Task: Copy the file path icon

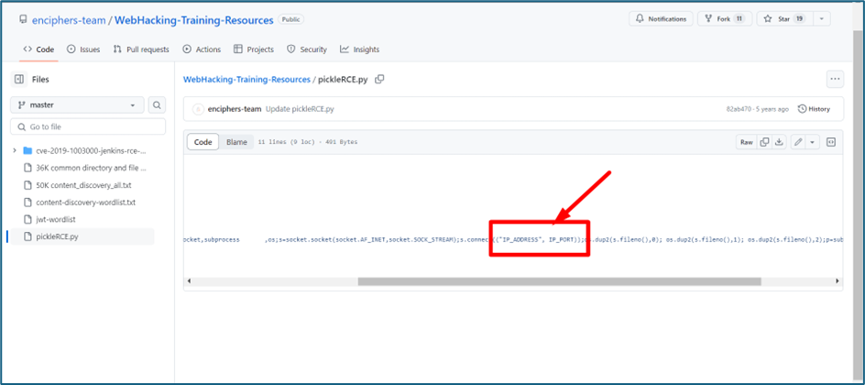Action: click(379, 79)
